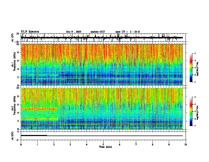Click the time axis tick label "3"
Viewport: 209px width, 162px height.
point(70,145)
